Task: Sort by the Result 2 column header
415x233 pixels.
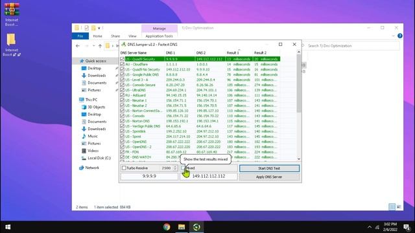Action: (266, 53)
